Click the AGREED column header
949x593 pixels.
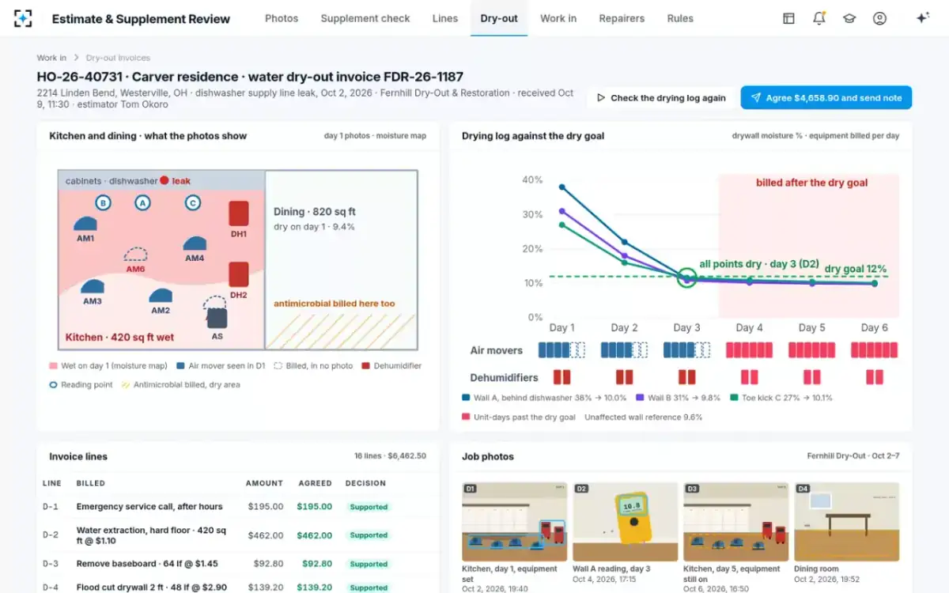(316, 483)
